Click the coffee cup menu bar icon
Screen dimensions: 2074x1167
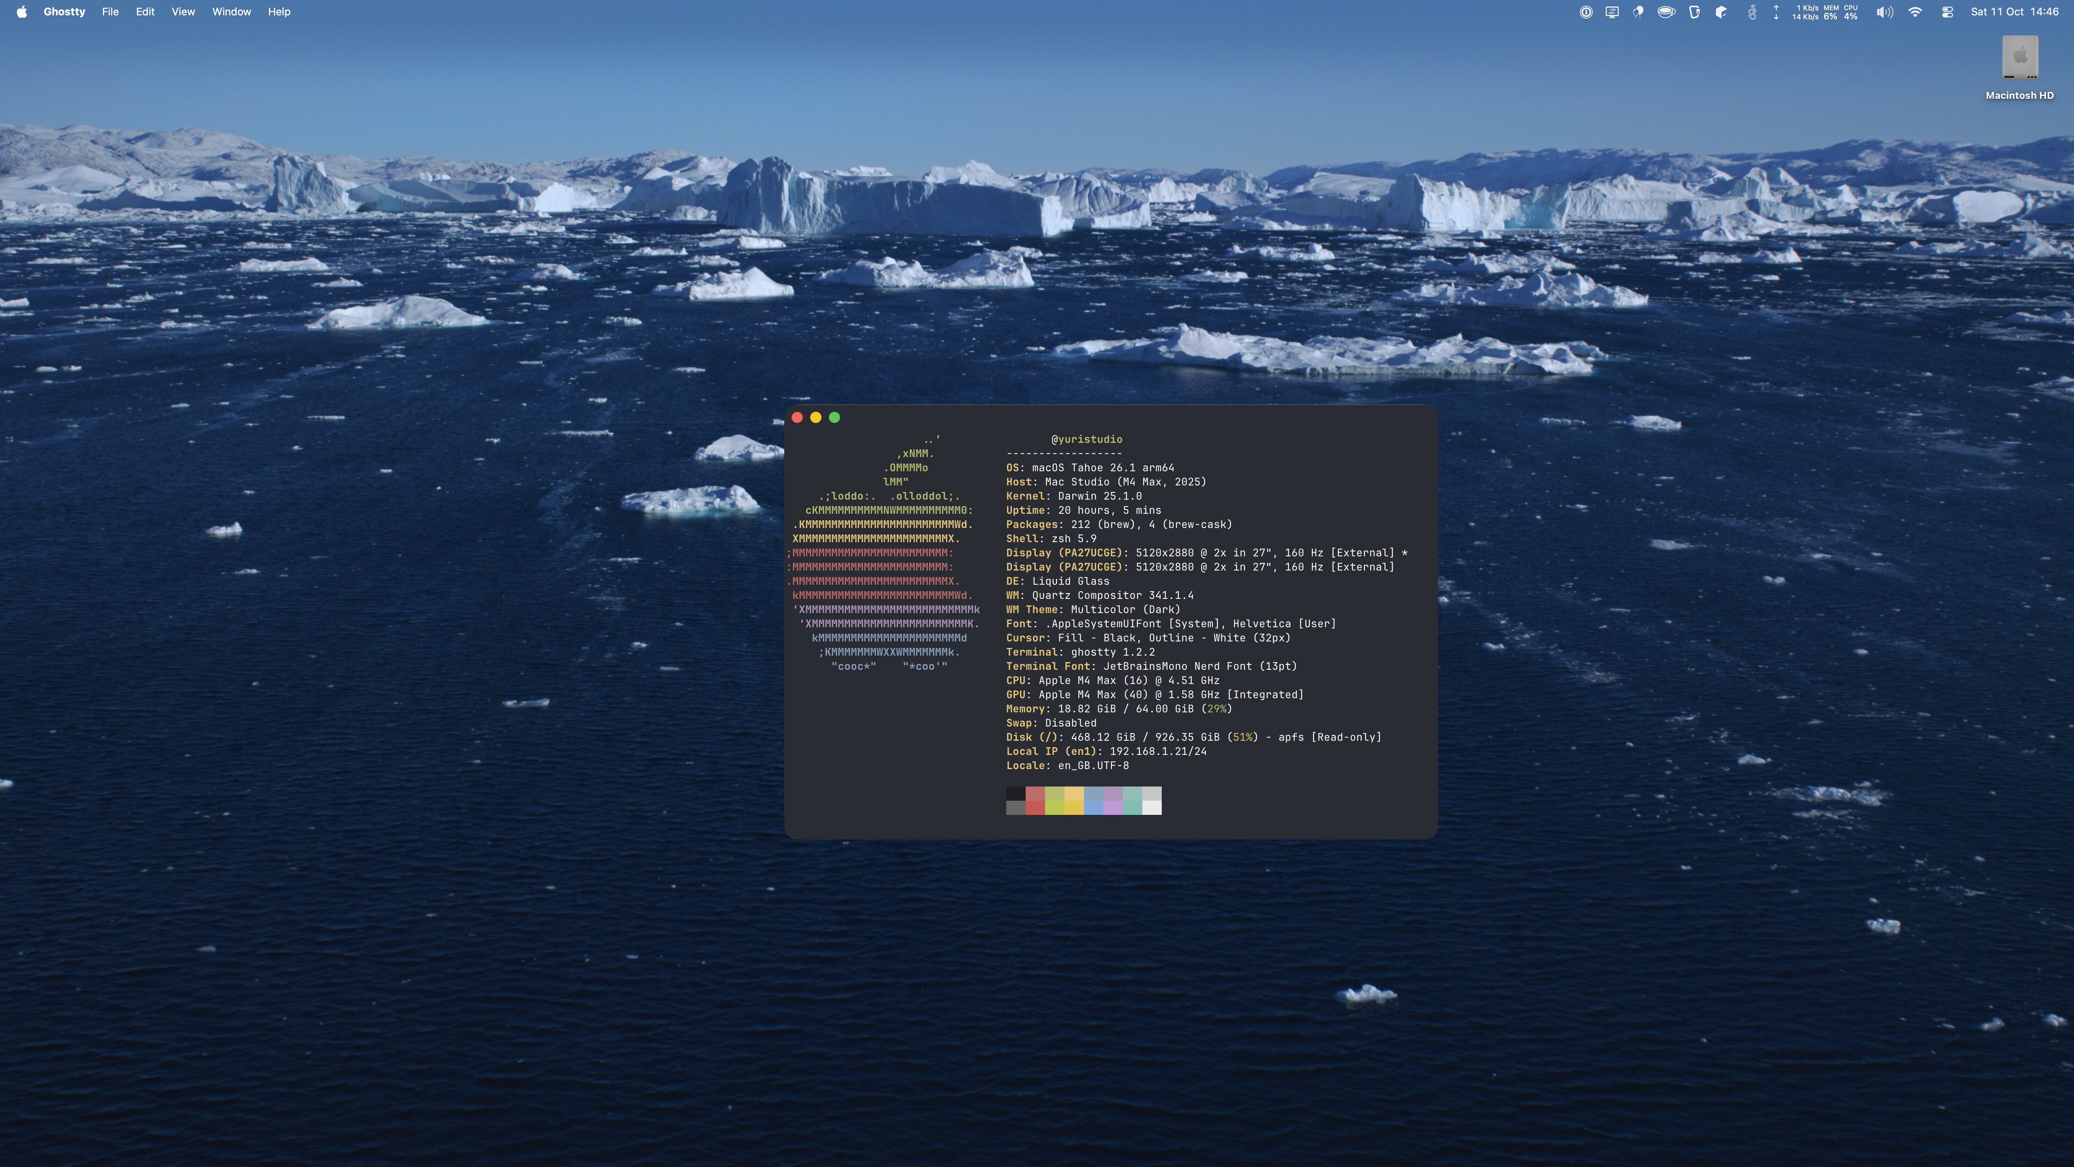click(x=1666, y=12)
